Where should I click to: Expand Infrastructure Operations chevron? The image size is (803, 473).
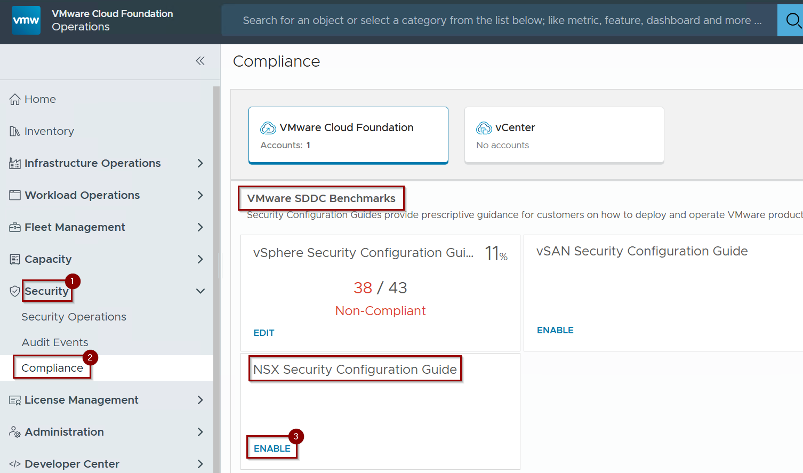pyautogui.click(x=200, y=163)
